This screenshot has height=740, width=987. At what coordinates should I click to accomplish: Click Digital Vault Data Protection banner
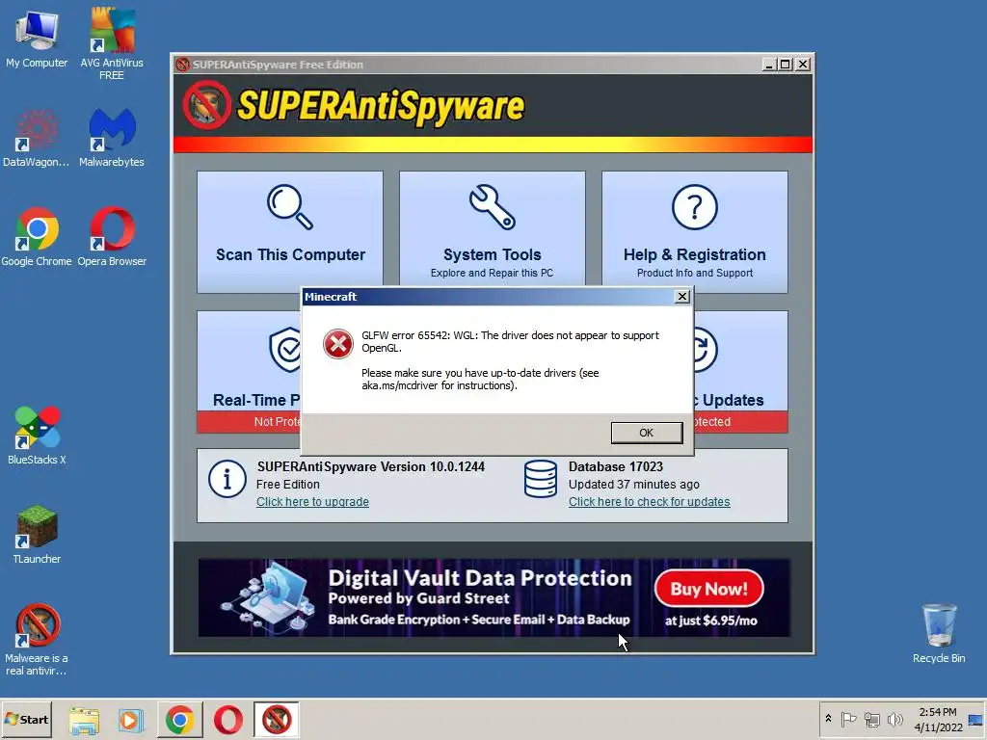[x=494, y=597]
